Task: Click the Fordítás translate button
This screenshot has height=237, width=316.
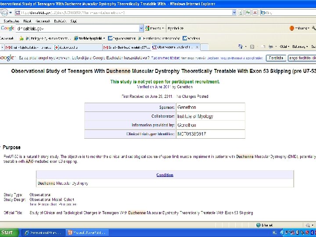Action: [x=276, y=58]
